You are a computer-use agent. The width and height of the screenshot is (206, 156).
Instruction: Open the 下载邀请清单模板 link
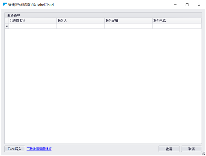tap(39, 149)
